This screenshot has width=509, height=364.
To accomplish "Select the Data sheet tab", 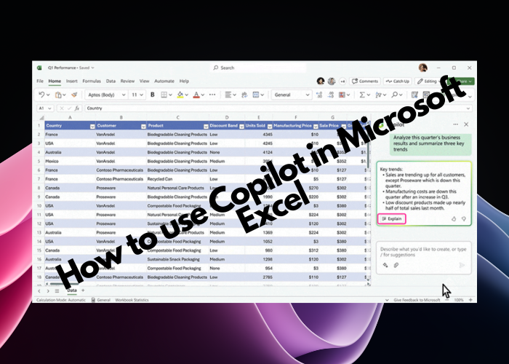I will [72, 290].
